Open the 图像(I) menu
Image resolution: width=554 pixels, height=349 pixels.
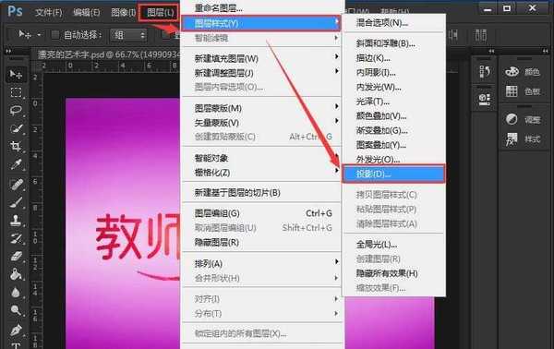pyautogui.click(x=124, y=13)
